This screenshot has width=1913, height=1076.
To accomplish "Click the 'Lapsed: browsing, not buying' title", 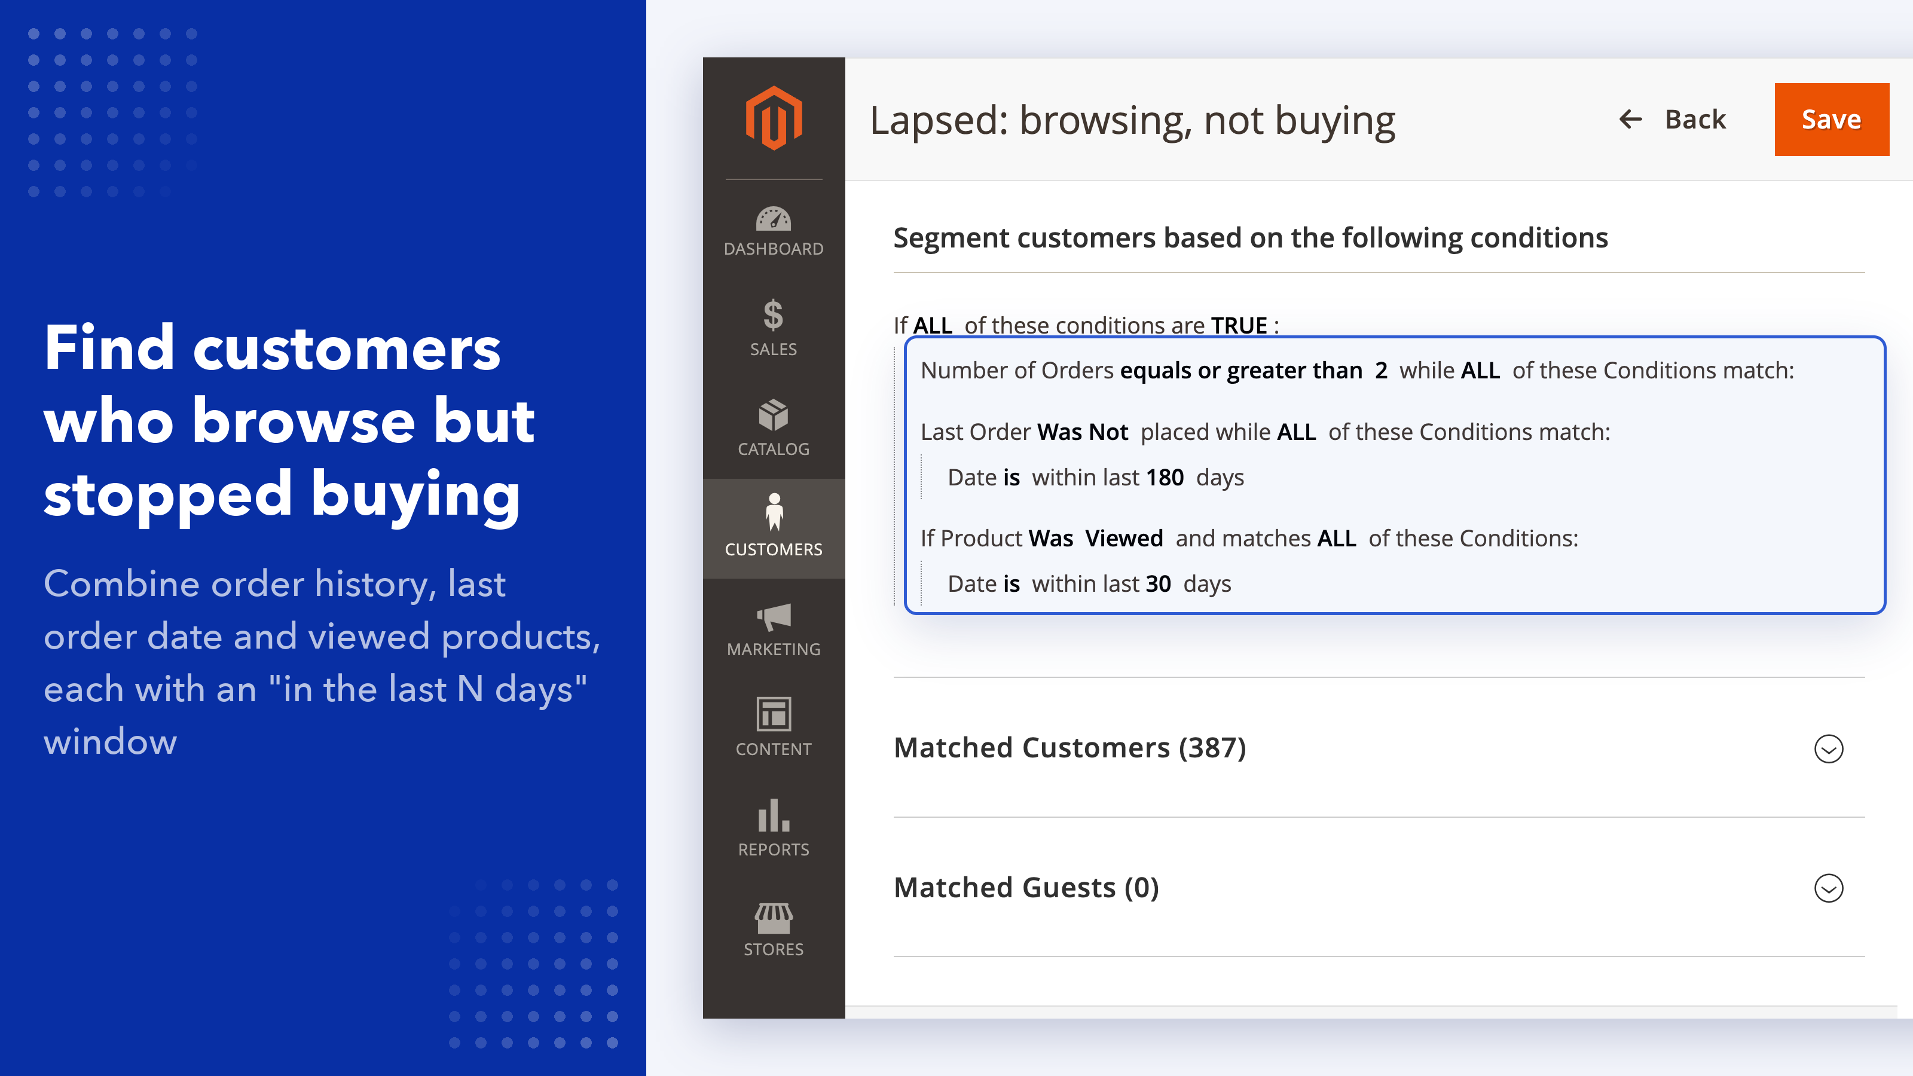I will (x=1132, y=120).
